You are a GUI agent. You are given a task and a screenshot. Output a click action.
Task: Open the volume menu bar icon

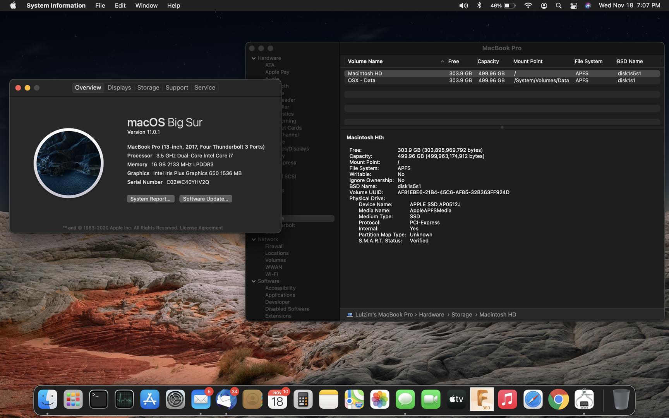coord(463,5)
